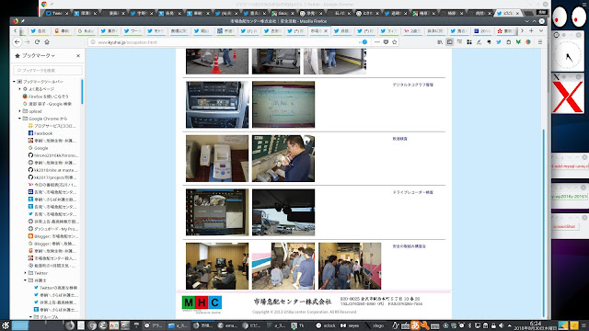Viewport: 589px width, 331px height.
Task: Switch to the 表情に tab
Action: (179, 31)
